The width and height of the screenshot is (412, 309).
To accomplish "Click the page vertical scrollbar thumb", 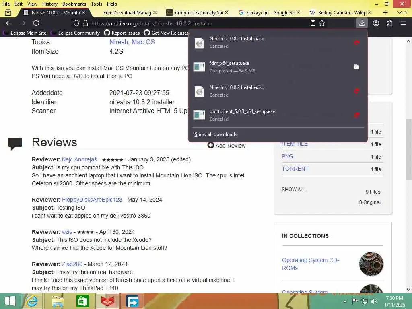I will point(408,149).
